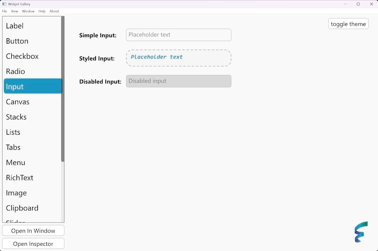378x251 pixels.
Task: Select Checkbox in the widget list
Action: (22, 56)
